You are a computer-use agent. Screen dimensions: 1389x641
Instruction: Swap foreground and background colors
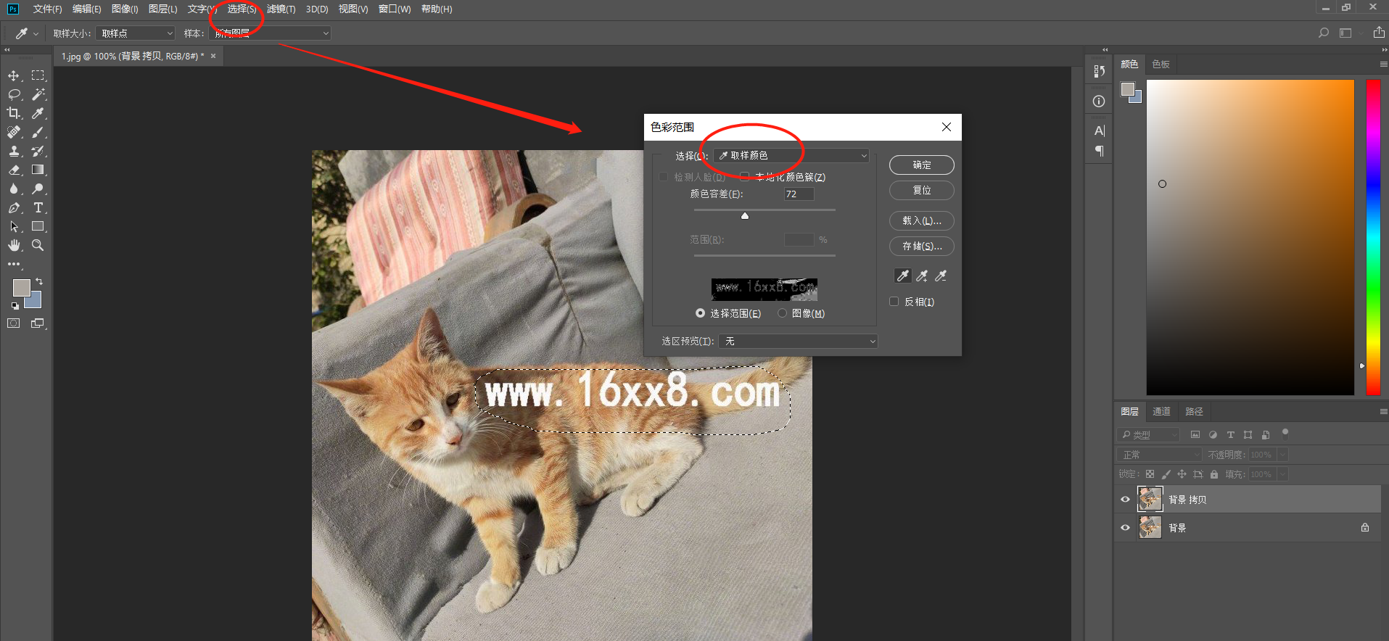(x=39, y=281)
